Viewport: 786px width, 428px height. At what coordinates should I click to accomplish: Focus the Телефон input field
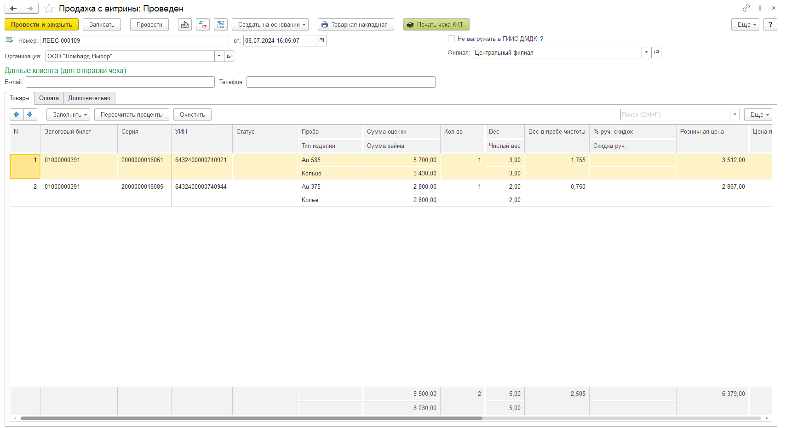341,82
